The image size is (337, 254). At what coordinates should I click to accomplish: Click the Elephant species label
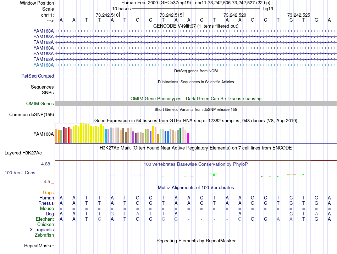pos(45,219)
